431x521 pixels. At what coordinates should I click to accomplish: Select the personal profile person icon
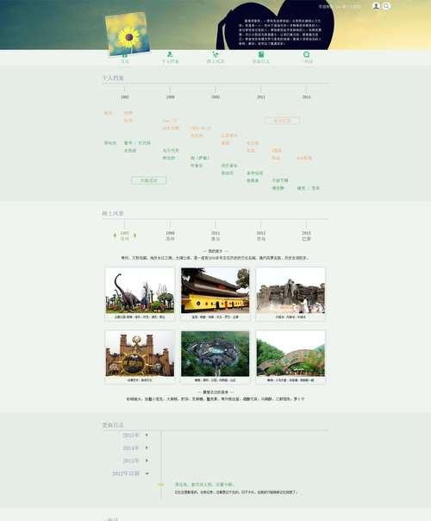click(x=170, y=54)
